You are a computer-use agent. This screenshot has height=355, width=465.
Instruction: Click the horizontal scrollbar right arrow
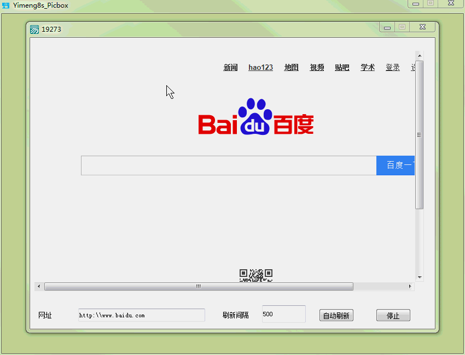coord(410,286)
